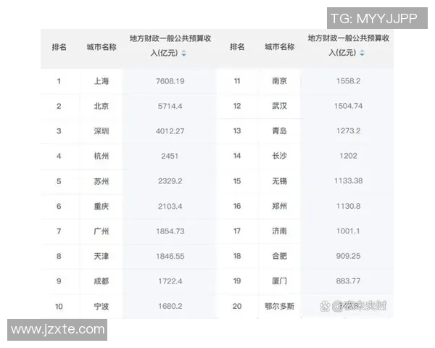Viewport: 435px width, 348px height.
Task: Select the 郑州 city cell
Action: click(x=279, y=206)
